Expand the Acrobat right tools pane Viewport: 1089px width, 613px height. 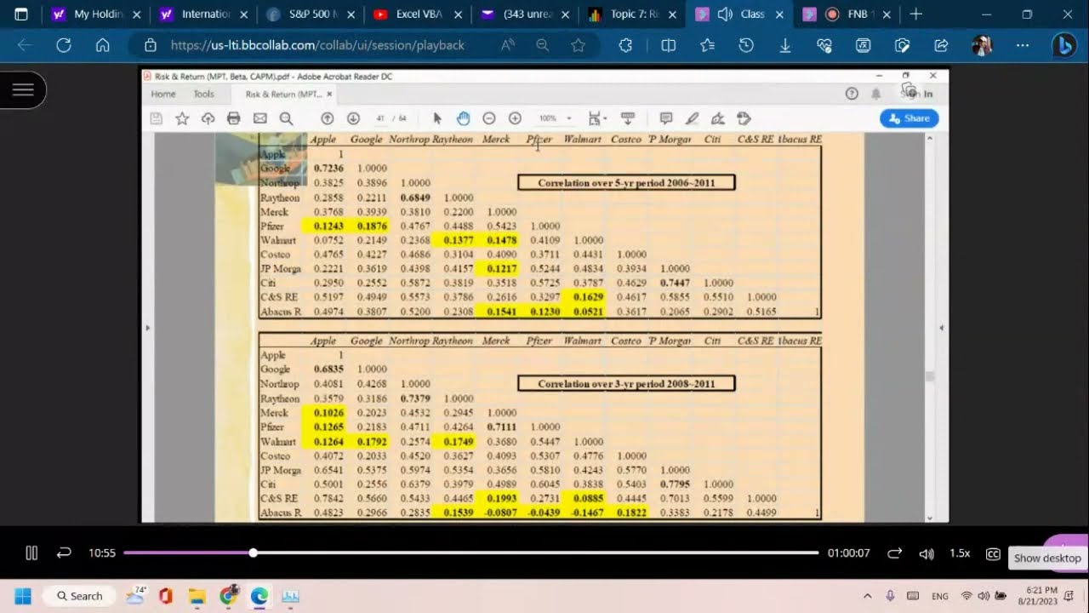[x=942, y=328]
